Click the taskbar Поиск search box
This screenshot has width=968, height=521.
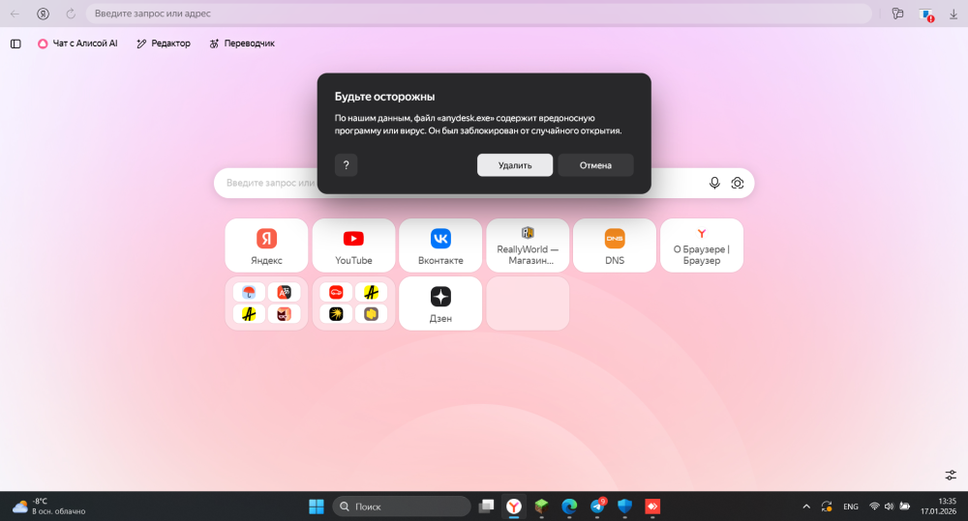402,507
